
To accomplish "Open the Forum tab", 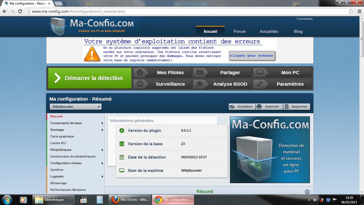I will click(x=239, y=32).
